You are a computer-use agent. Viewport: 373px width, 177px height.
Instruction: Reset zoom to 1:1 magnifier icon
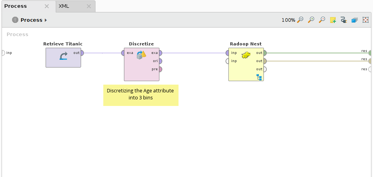tap(301, 20)
